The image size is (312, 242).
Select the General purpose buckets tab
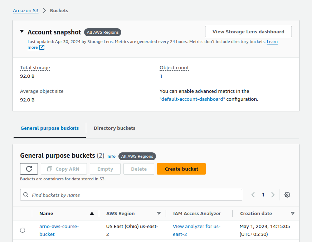(49, 128)
